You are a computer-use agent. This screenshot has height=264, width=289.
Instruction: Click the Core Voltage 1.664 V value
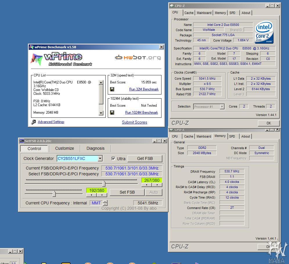[243, 40]
